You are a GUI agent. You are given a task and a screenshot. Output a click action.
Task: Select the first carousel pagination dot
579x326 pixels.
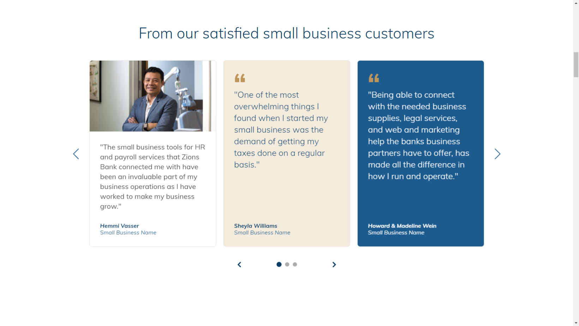click(279, 264)
